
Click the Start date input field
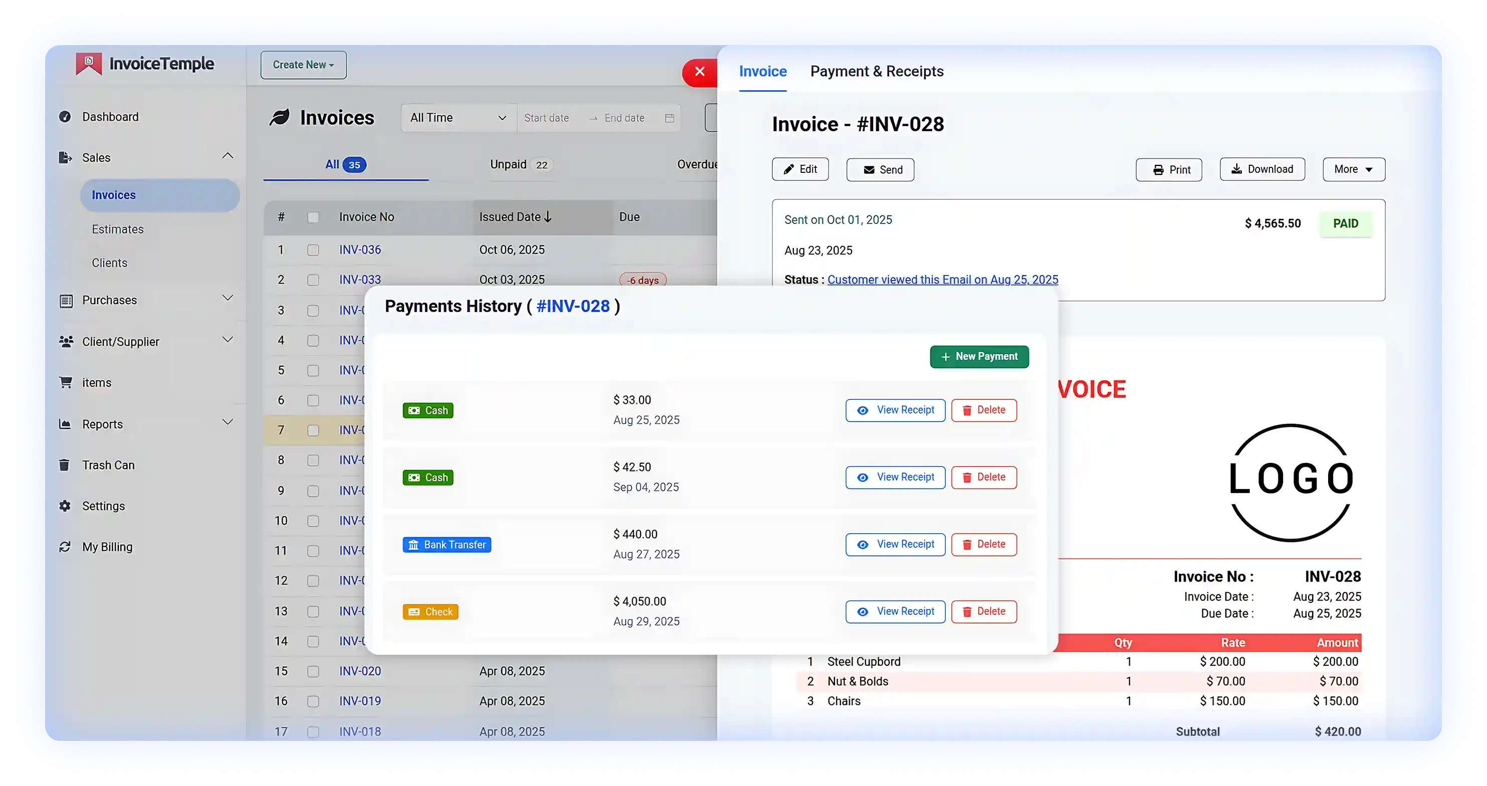pos(546,117)
